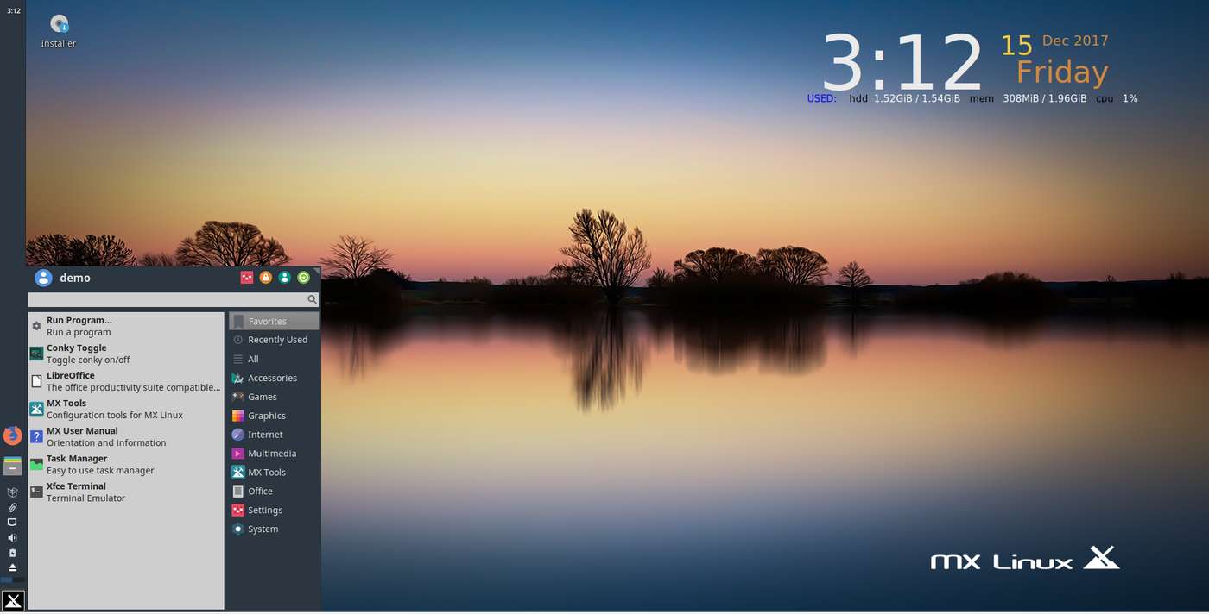This screenshot has width=1209, height=614.
Task: Click the green log out icon
Action: click(x=304, y=278)
